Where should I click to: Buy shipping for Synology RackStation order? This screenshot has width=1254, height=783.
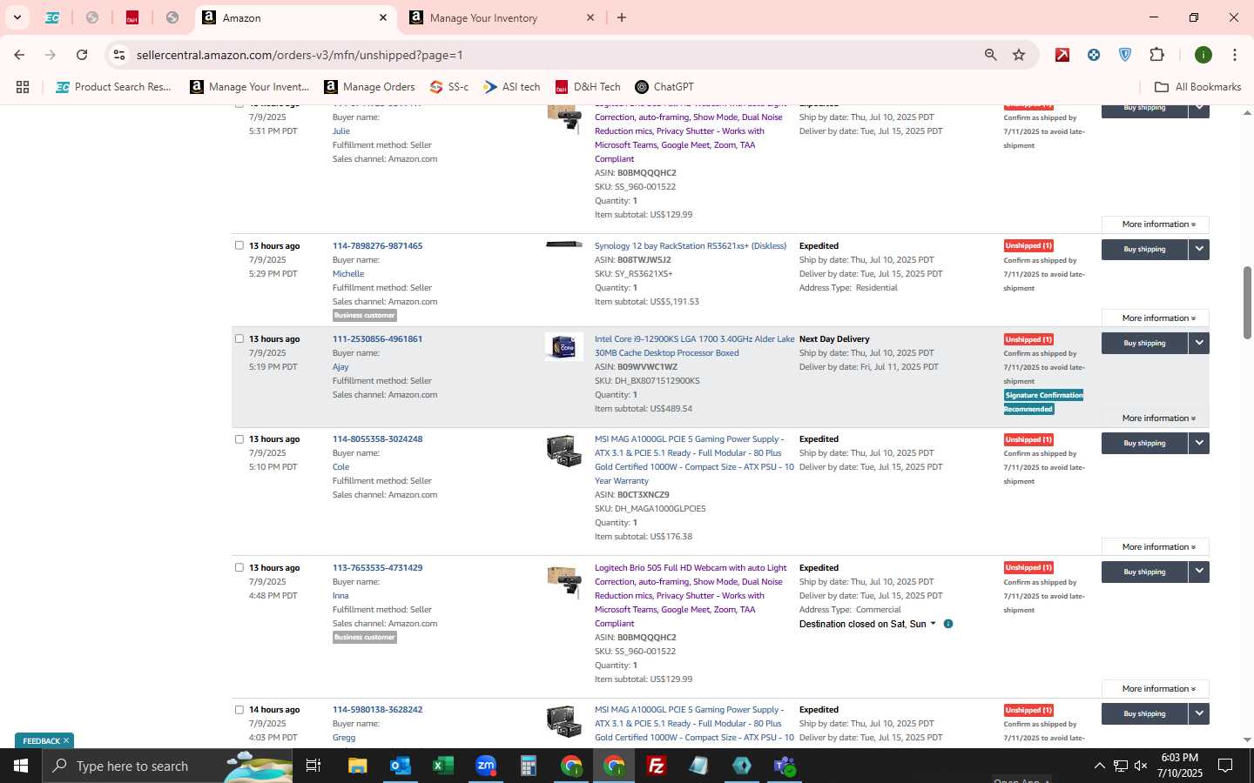coord(1144,250)
